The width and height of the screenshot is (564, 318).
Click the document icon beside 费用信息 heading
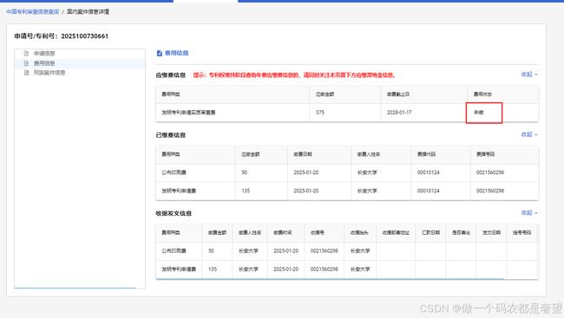coord(160,53)
